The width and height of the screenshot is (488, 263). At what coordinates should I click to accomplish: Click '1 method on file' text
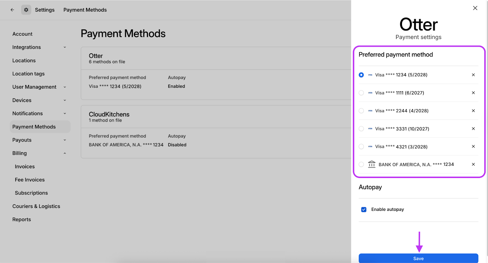[105, 120]
